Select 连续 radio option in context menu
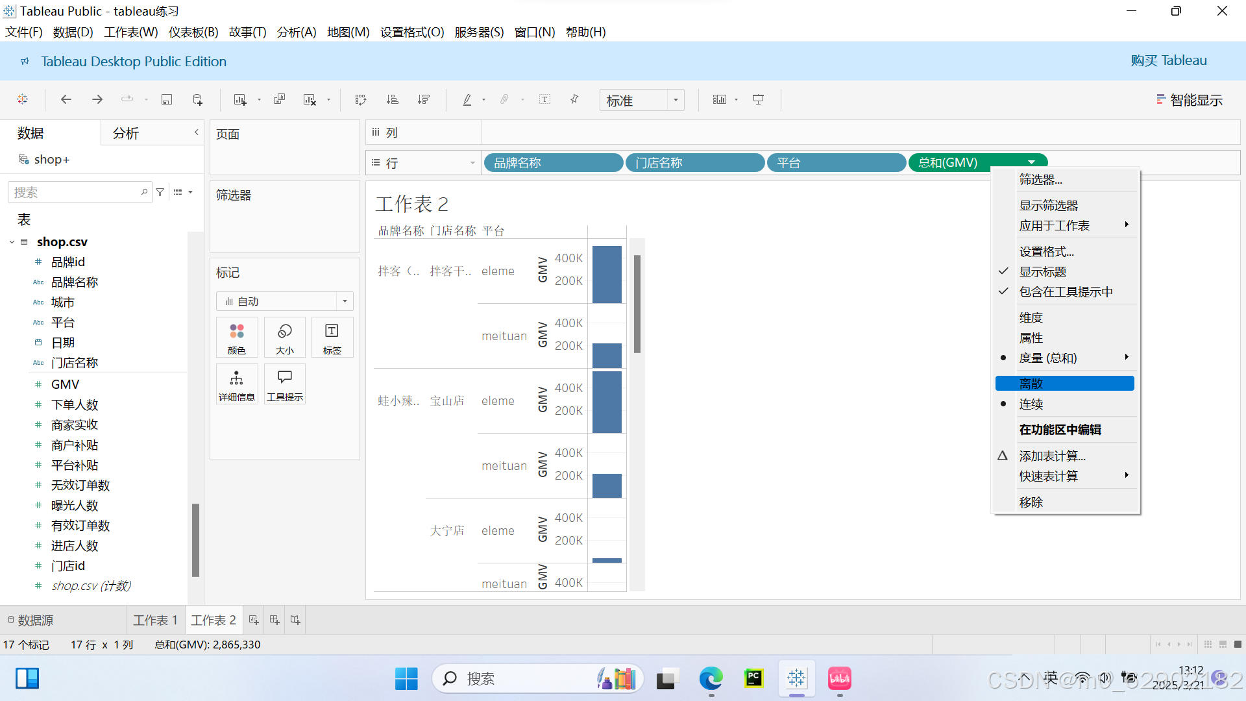The height and width of the screenshot is (701, 1246). coord(1031,404)
